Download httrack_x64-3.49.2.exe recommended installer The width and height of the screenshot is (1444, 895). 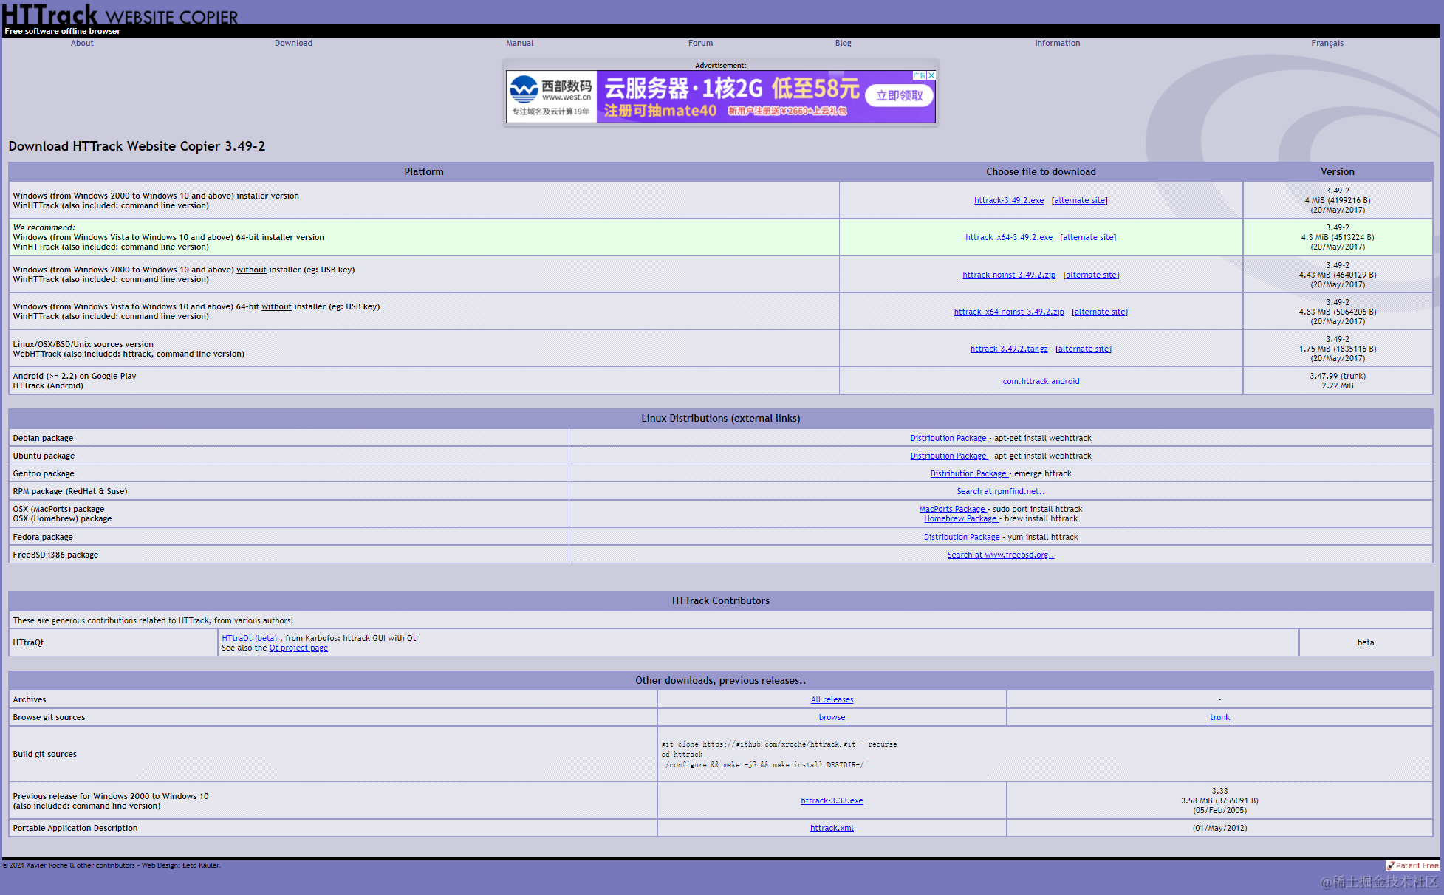[x=1008, y=238]
